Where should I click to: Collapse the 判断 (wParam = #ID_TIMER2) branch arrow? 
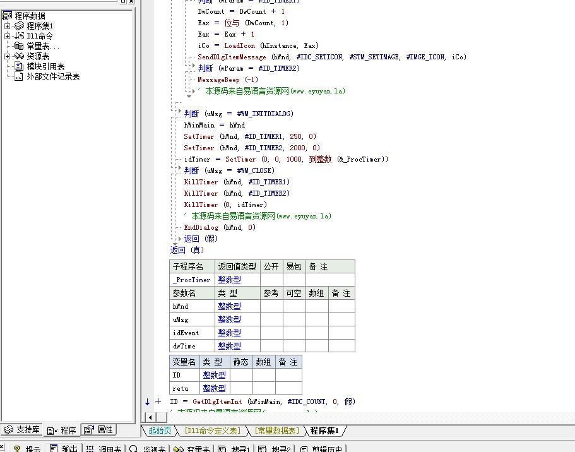194,66
